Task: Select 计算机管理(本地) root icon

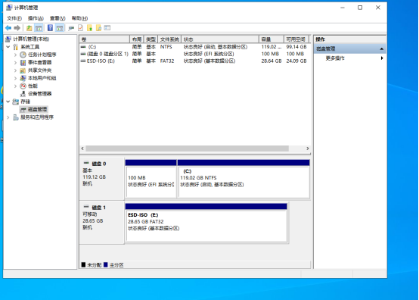Action: pos(8,39)
